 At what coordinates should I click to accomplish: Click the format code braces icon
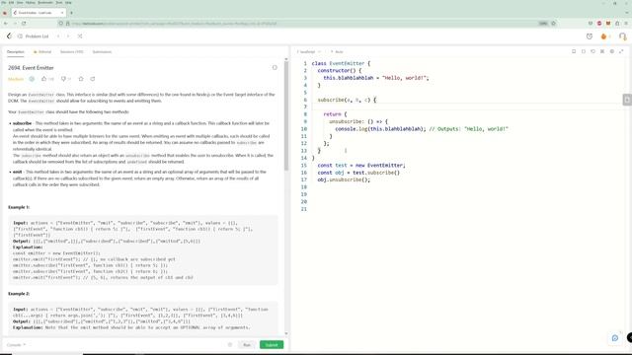tap(584, 51)
